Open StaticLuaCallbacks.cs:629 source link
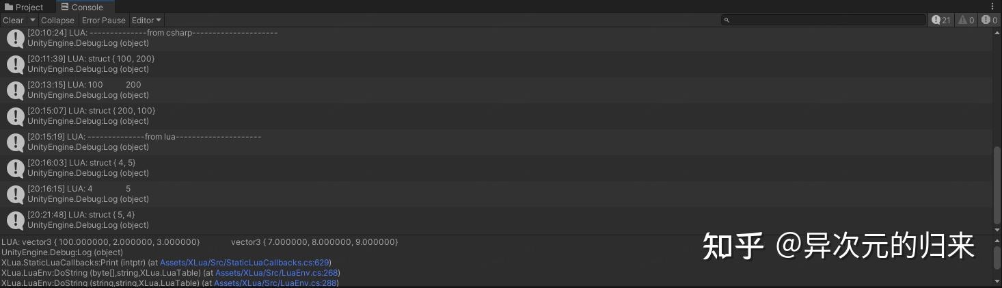The height and width of the screenshot is (288, 1002). tap(245, 263)
